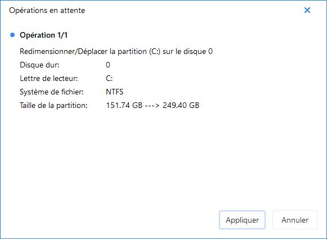Click the blank title bar area
327x239 pixels.
194,11
